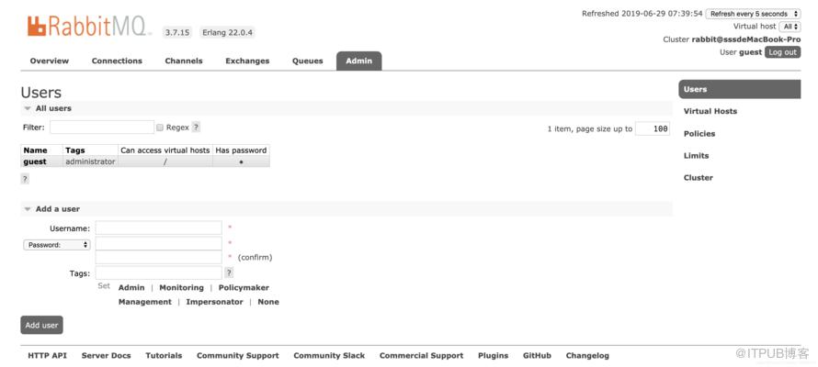The width and height of the screenshot is (818, 367).
Task: Click the 'Has password' column header
Action: [x=241, y=150]
